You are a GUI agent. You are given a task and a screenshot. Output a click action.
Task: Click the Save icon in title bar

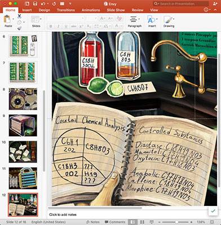pyautogui.click(x=35, y=3)
